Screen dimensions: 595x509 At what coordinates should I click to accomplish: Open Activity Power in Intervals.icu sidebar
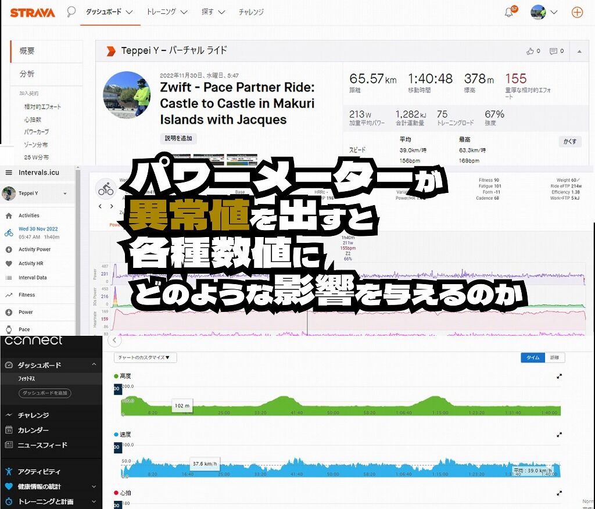[x=34, y=249]
